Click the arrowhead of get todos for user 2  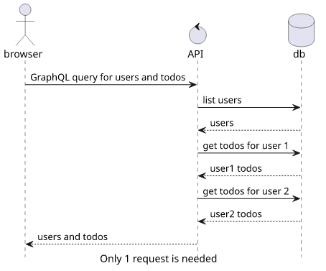click(297, 198)
